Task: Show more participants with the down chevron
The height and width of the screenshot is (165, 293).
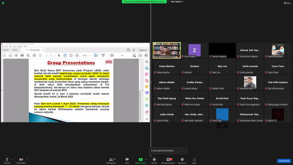Action: (222, 126)
